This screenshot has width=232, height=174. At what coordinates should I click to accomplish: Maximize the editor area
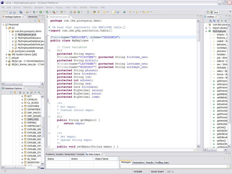(x=201, y=16)
